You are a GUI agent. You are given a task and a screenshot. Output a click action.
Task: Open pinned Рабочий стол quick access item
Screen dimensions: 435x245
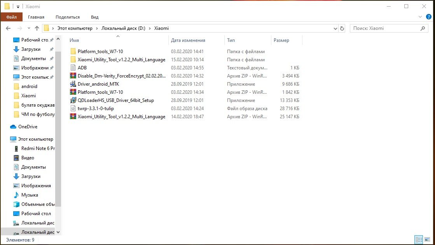(31, 40)
